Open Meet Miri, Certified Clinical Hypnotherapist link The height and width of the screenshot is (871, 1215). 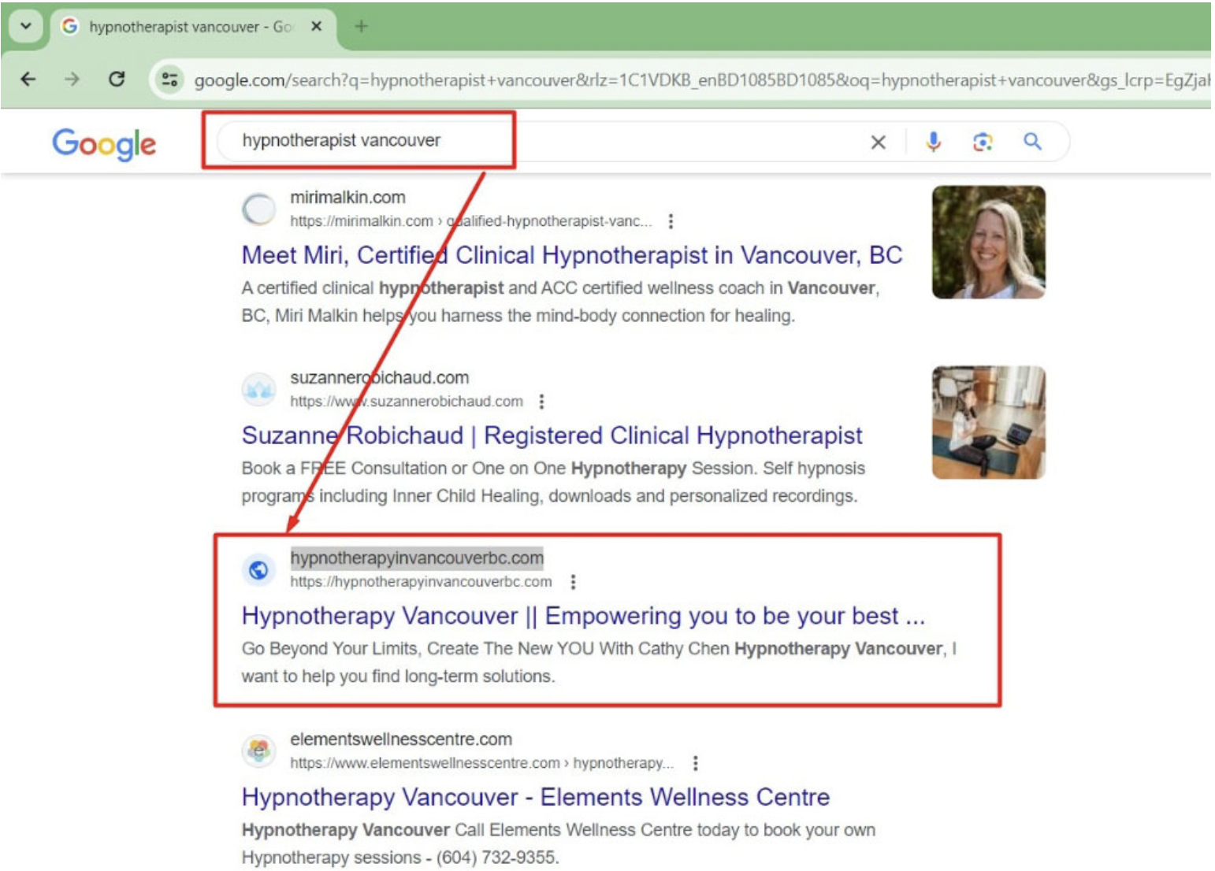(572, 255)
